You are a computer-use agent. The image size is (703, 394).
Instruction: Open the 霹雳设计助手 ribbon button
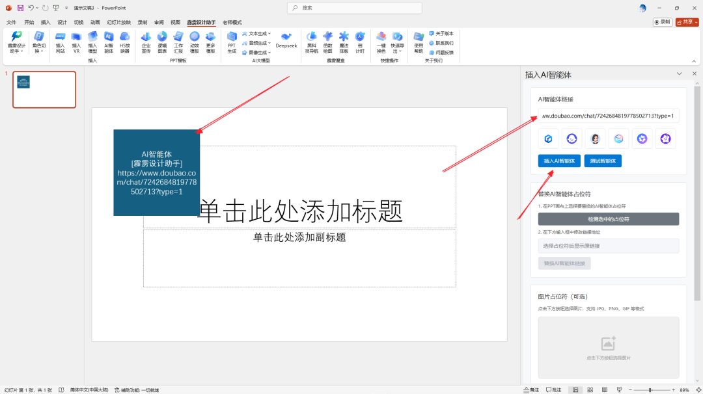pos(16,42)
